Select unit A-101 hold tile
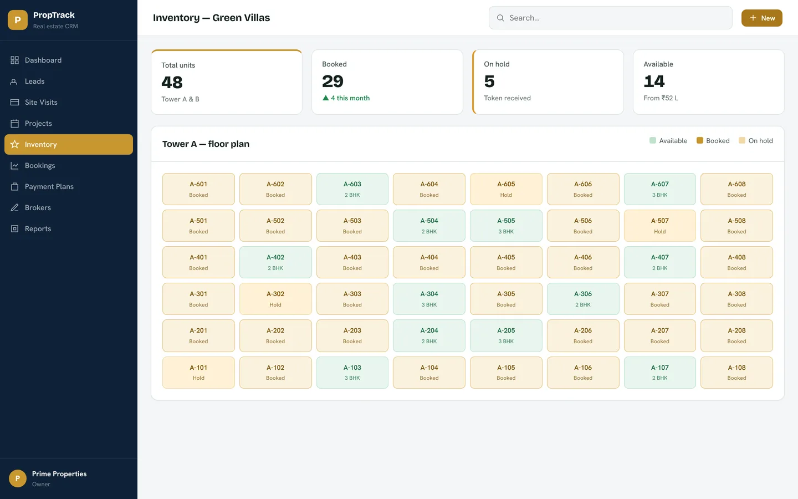Viewport: 798px width, 499px height. tap(198, 373)
